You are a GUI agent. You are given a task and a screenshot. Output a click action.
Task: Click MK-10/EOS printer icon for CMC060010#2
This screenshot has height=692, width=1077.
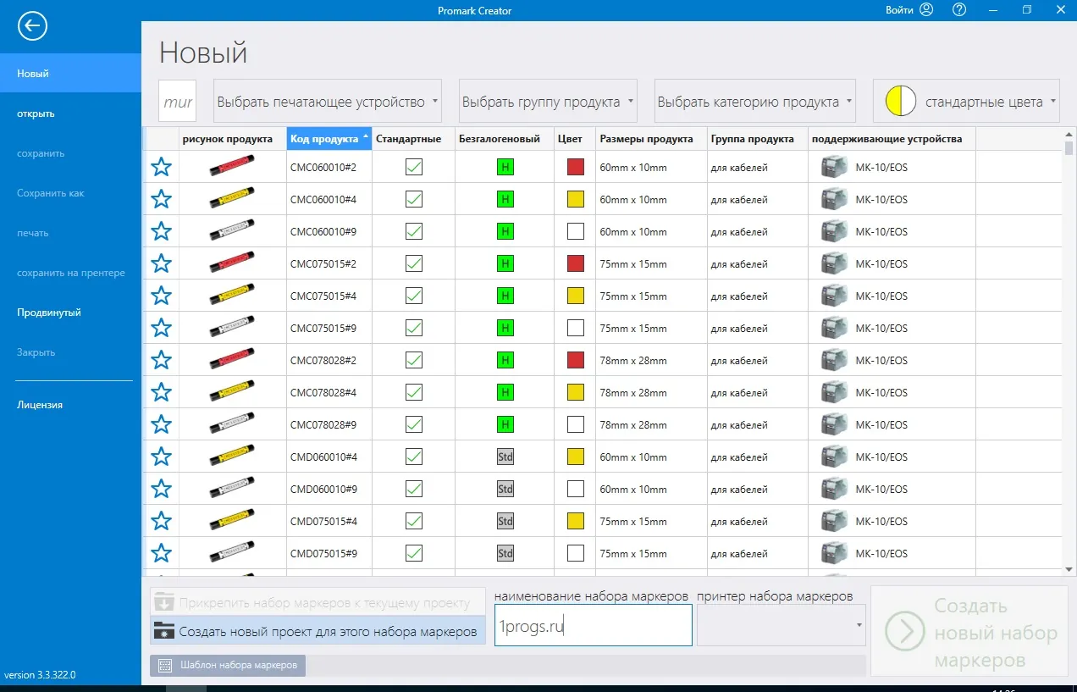pyautogui.click(x=834, y=167)
